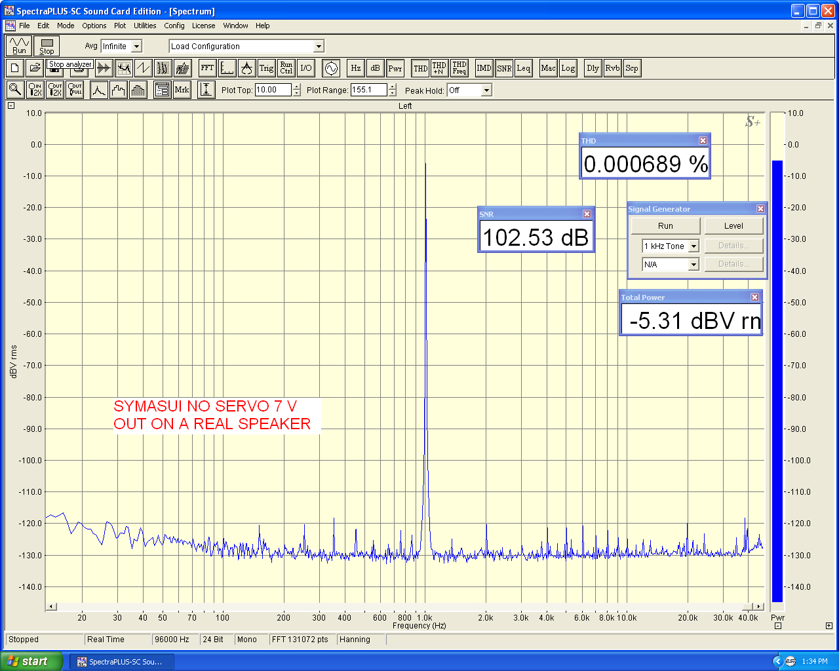Open the Trig trigger settings
This screenshot has height=671, width=839.
tap(266, 67)
